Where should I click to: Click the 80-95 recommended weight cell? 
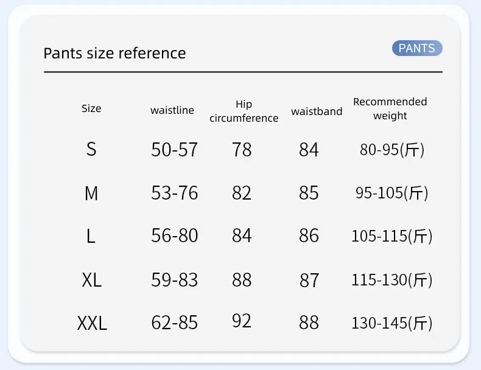point(392,150)
